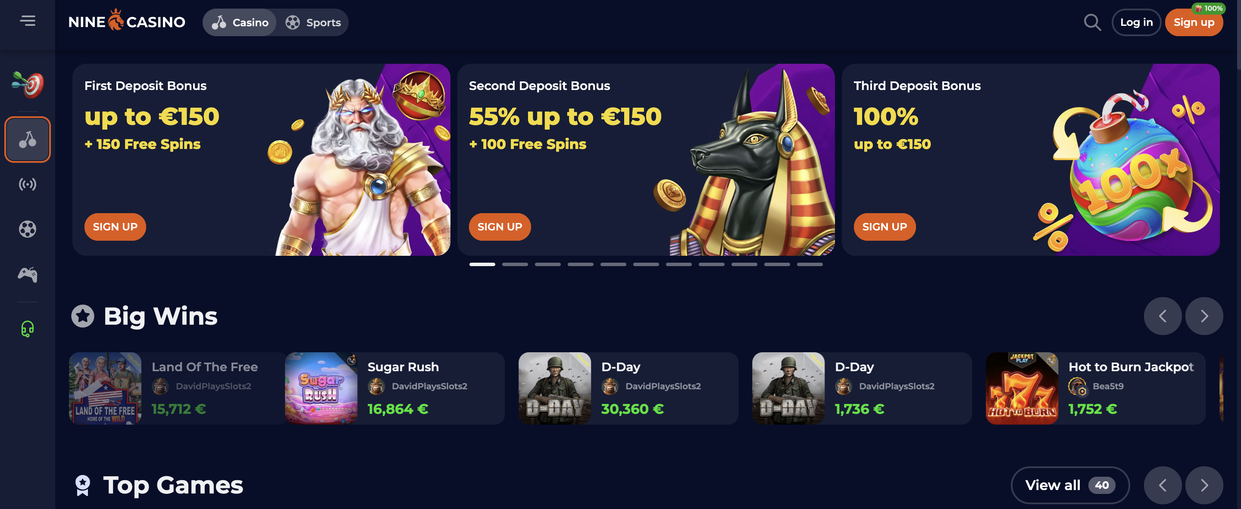Click Sign Up on First Deposit Bonus
This screenshot has width=1241, height=509.
[x=115, y=227]
